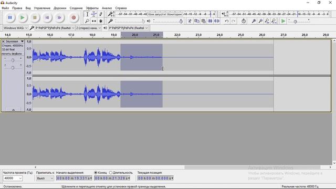Redo the last undone action
Viewport: 336px width, 189px height.
[x=233, y=21]
